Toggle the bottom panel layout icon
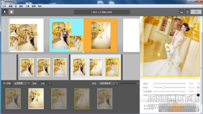Viewport: 203px width, 114px height. pos(182,12)
